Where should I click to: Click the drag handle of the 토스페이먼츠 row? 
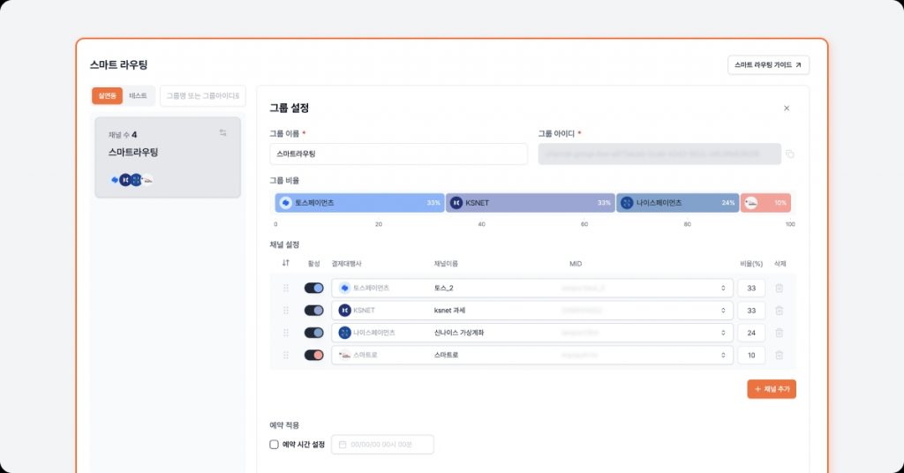coord(285,288)
